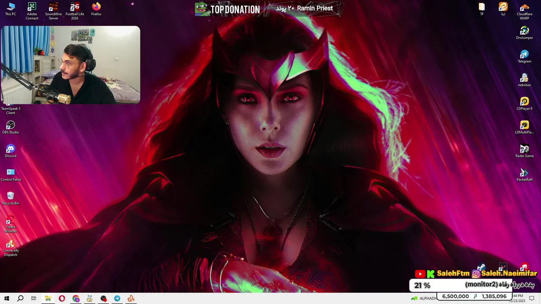
Task: Select the LDPlayer 9 desktop icon
Action: point(525,104)
